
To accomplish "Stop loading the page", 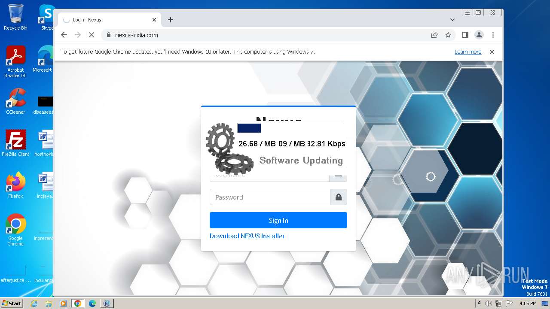I will click(x=92, y=35).
